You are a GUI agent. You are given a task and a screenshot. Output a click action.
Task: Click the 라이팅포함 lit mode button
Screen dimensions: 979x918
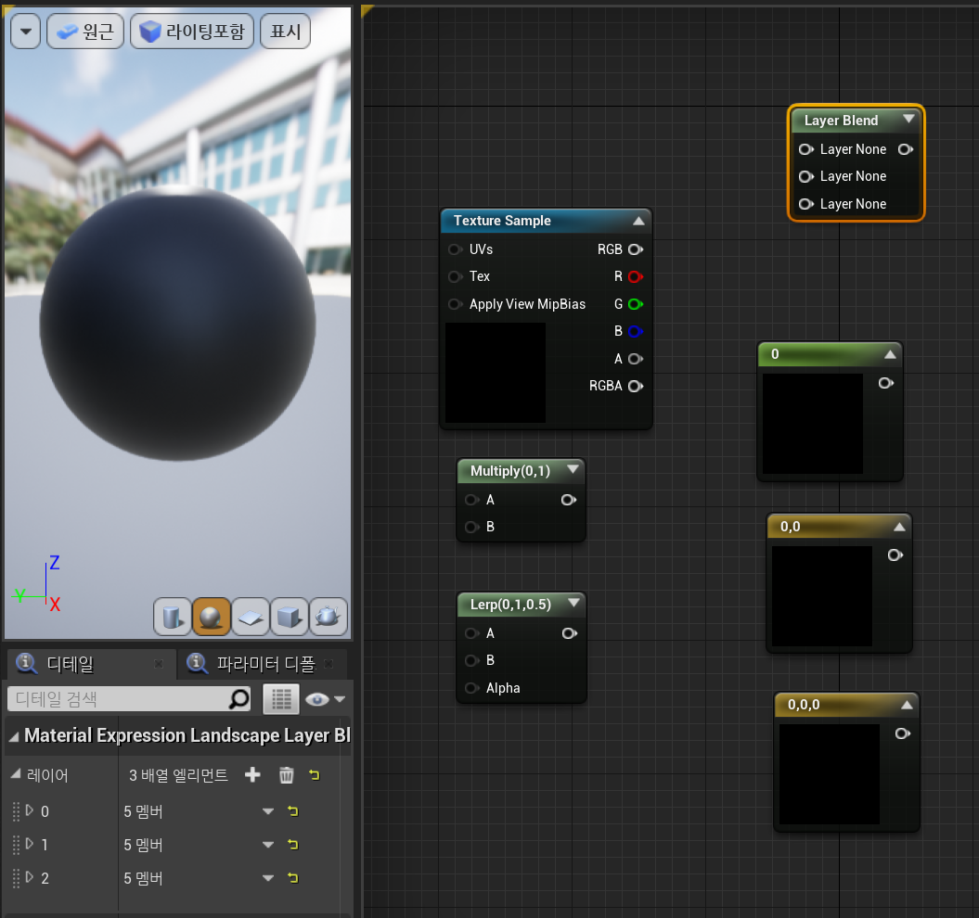coord(192,32)
